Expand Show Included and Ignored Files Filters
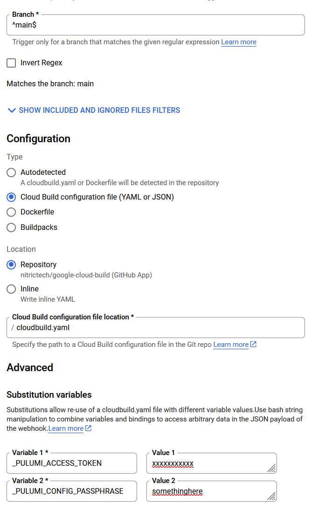The width and height of the screenshot is (311, 511). [94, 110]
